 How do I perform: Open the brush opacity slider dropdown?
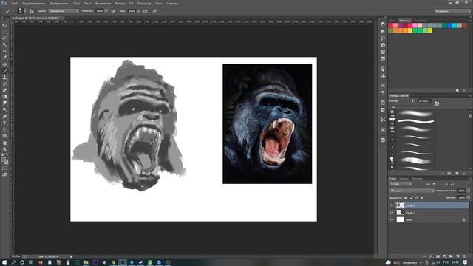[106, 11]
